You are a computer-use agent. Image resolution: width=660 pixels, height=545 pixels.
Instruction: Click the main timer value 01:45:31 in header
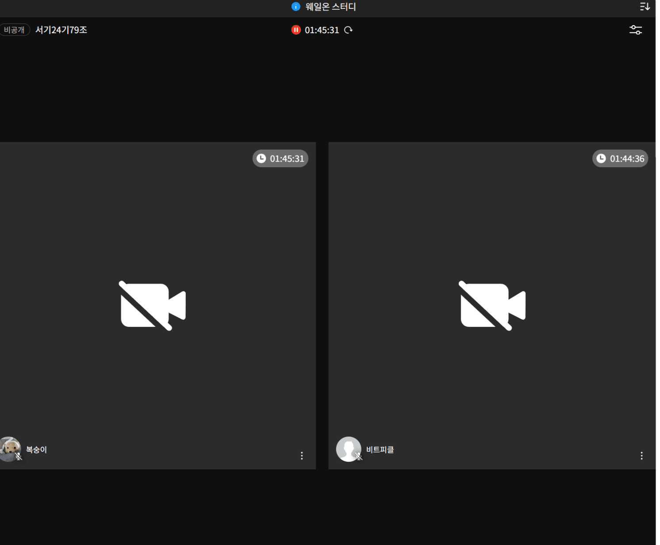coord(322,30)
